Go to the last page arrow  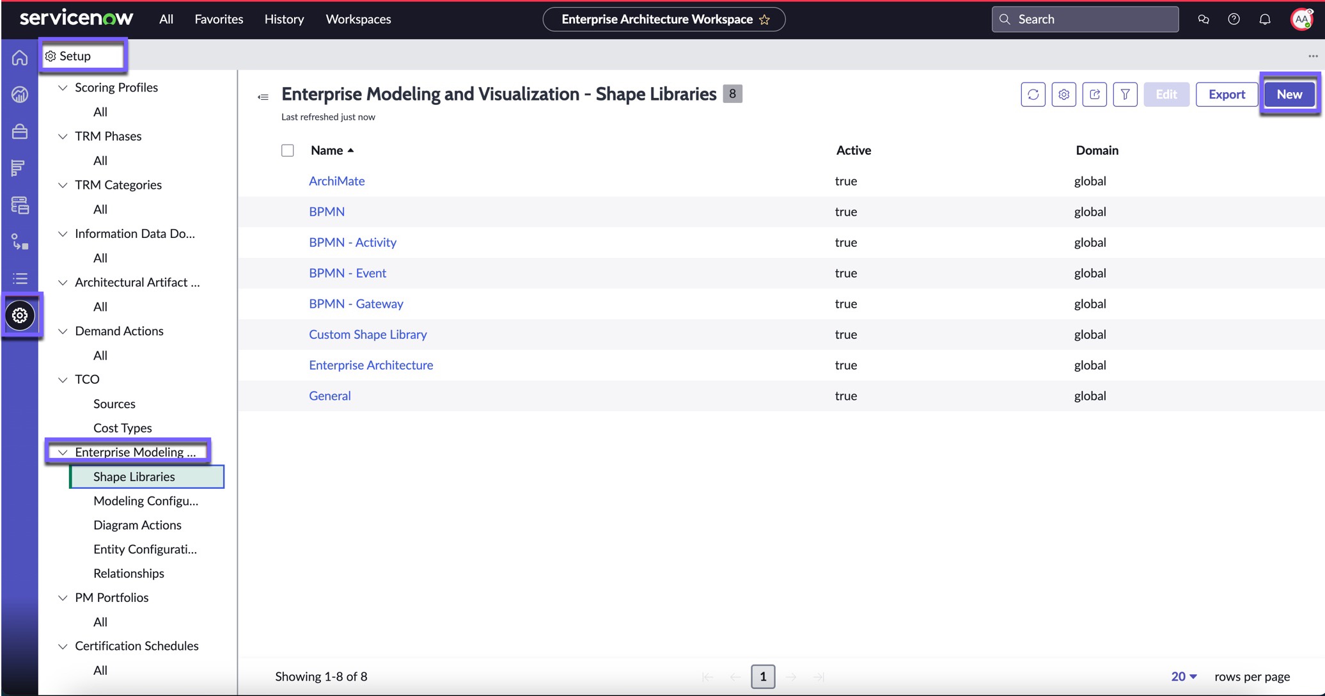coord(819,677)
